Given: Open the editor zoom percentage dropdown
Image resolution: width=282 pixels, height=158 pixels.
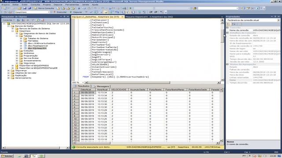Looking at the screenshot, I should click(x=83, y=83).
